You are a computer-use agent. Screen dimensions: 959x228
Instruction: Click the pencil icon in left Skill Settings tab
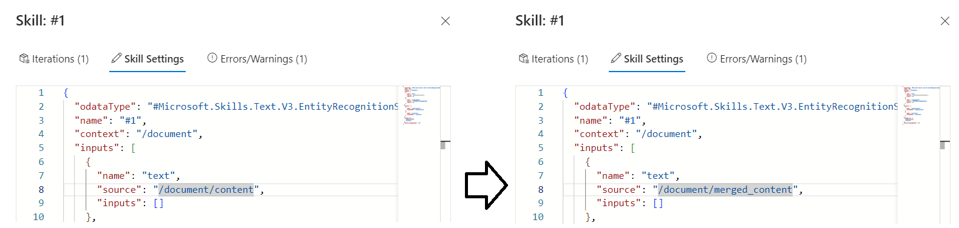pos(117,58)
